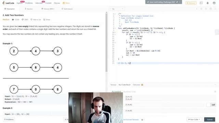Click Use Example Testcases link
Viewport: 219px width, 123px height.
131,120
